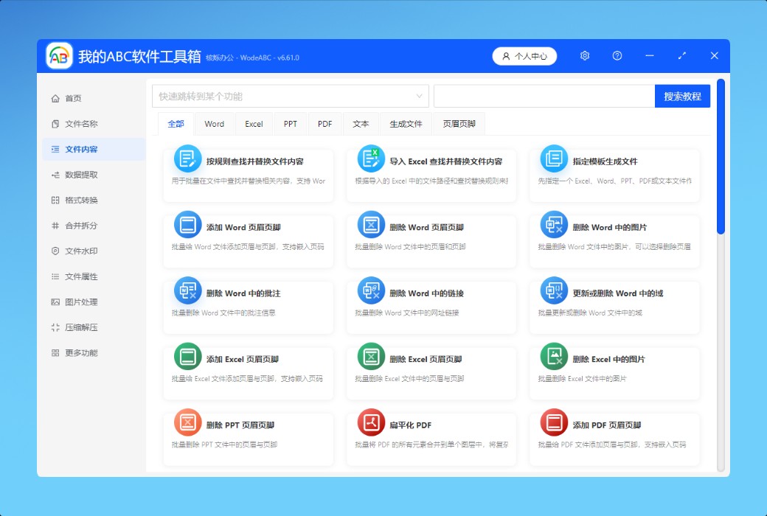Click the tutorial search input field
Screen dimensions: 767x516
(544, 97)
